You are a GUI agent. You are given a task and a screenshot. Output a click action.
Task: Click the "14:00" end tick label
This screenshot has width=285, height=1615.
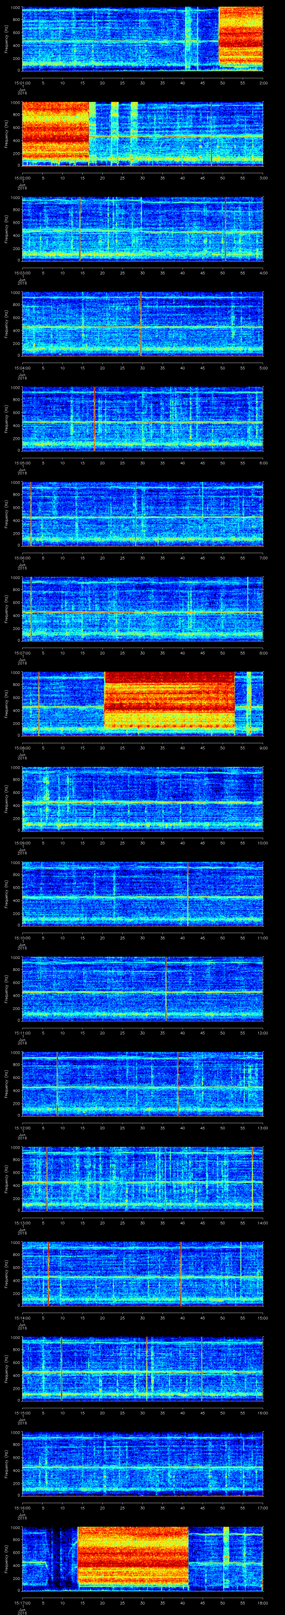262,1223
